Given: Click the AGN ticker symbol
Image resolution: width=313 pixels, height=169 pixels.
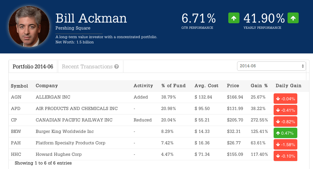Looking at the screenshot, I should tap(16, 97).
